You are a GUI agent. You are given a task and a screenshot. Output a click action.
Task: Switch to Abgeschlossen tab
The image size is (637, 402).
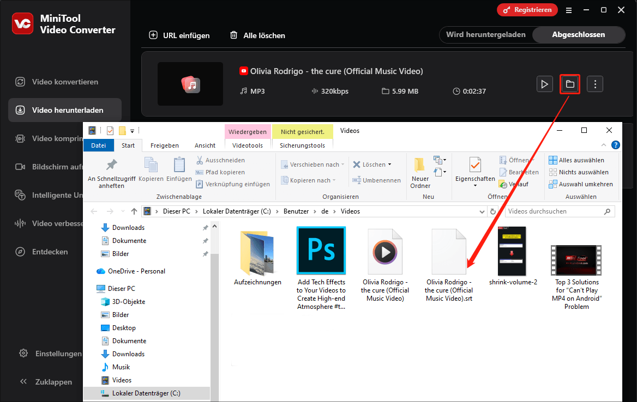579,35
